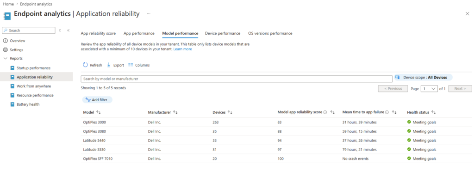Click the Resource performance report icon
The image size is (474, 171).
tap(12, 95)
